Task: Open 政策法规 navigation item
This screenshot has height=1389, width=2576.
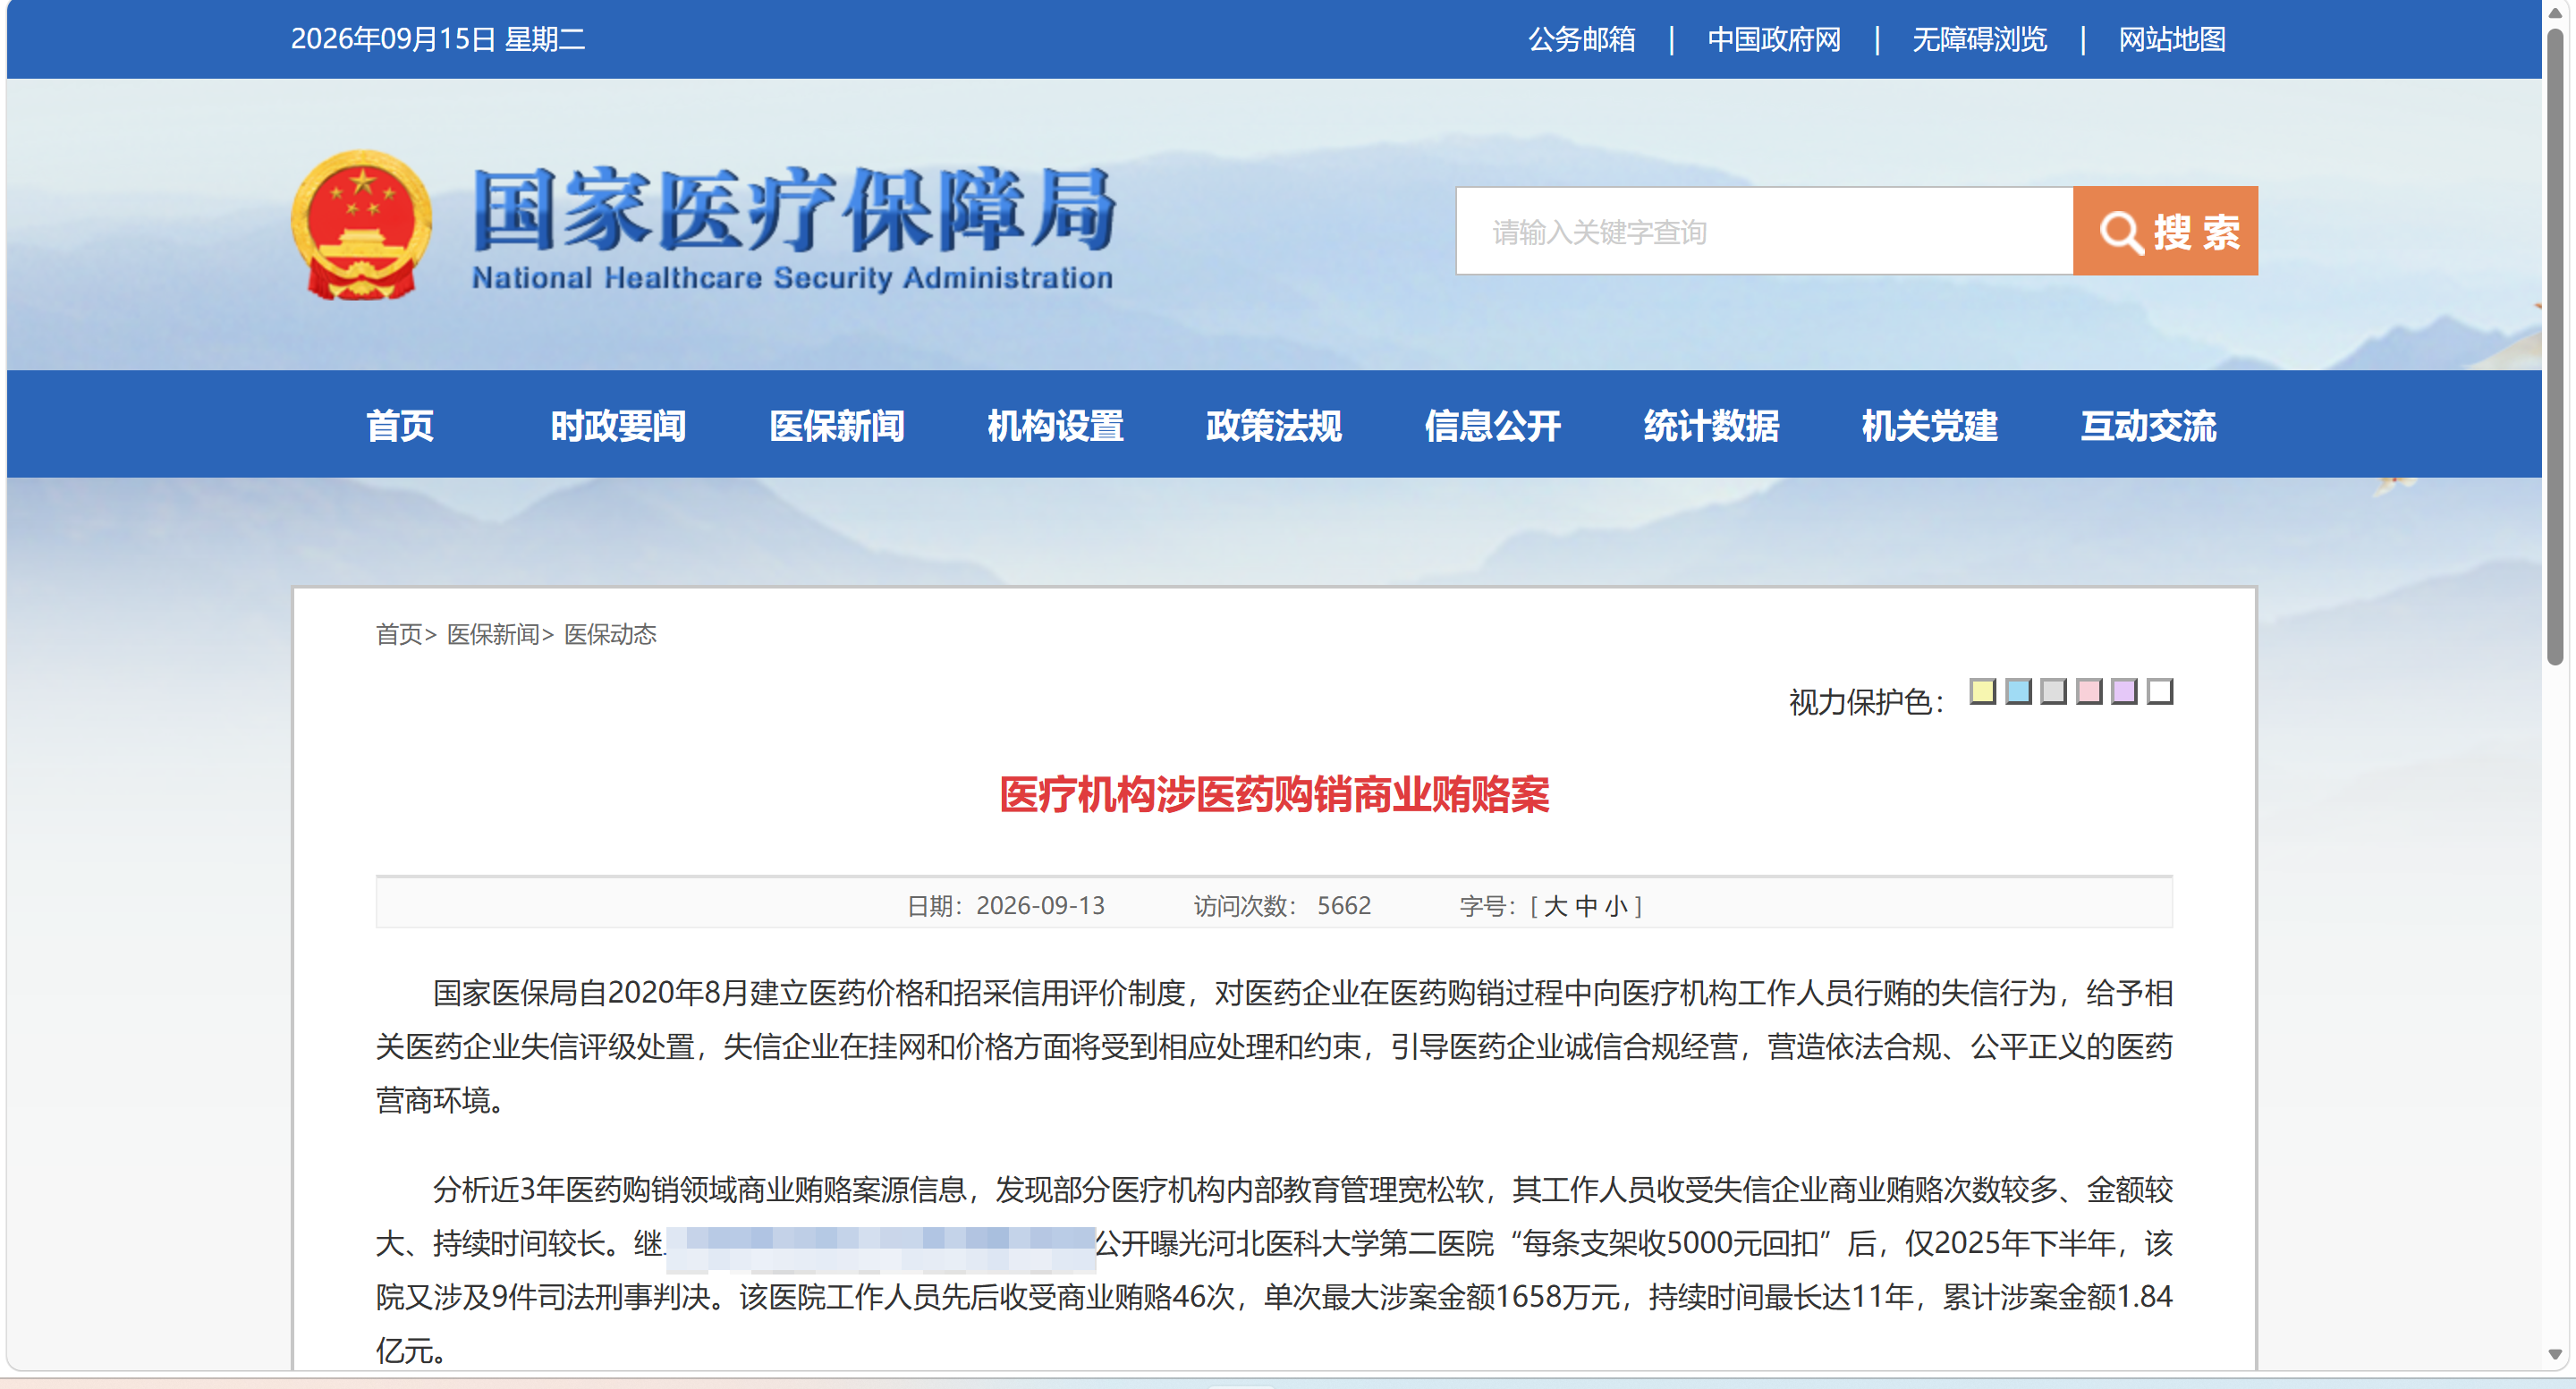Action: (x=1274, y=426)
